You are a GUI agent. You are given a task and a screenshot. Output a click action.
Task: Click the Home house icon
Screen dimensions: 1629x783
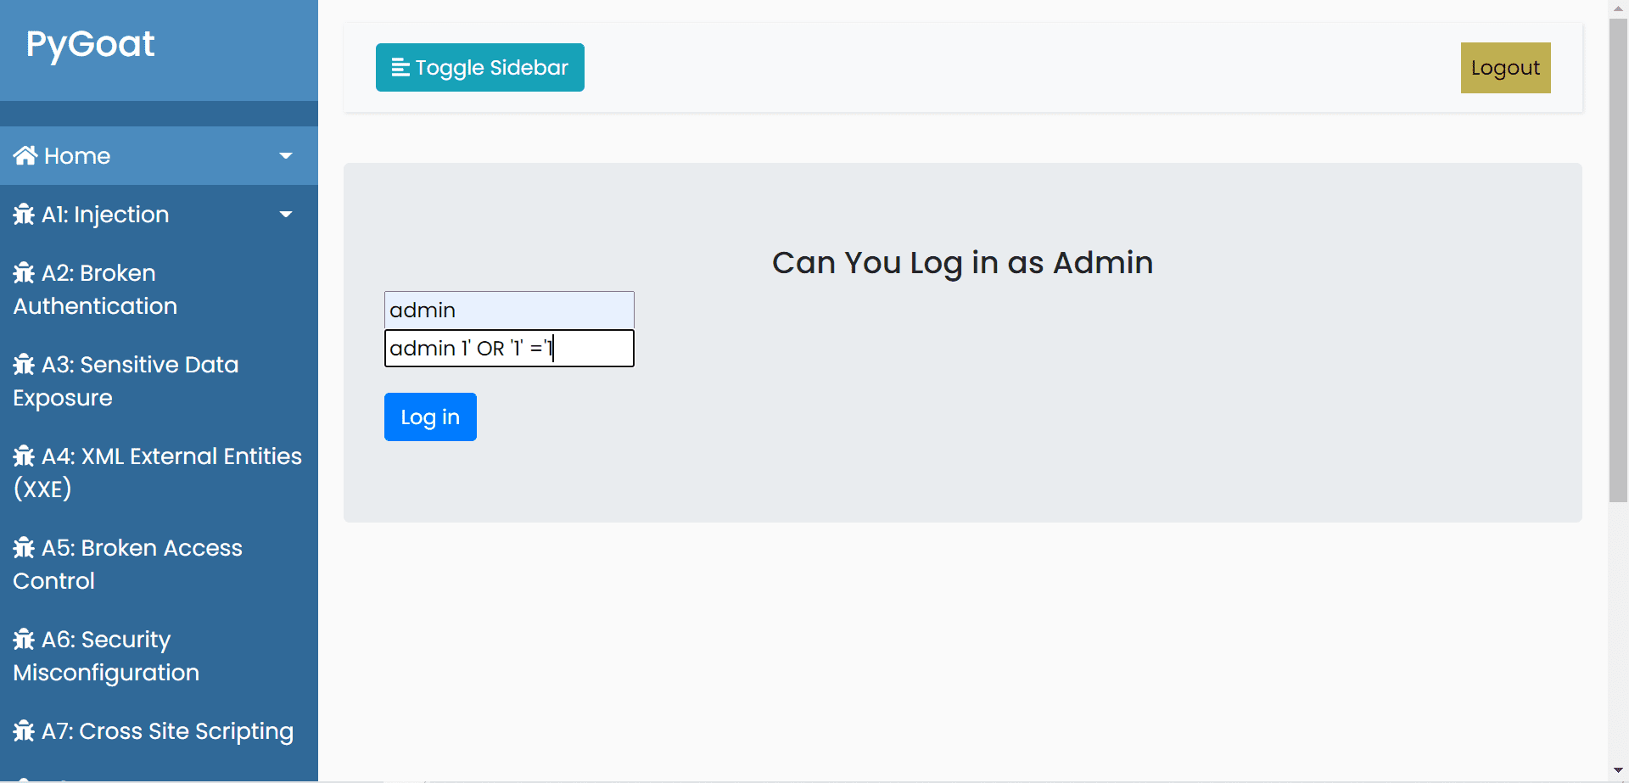[x=25, y=155]
